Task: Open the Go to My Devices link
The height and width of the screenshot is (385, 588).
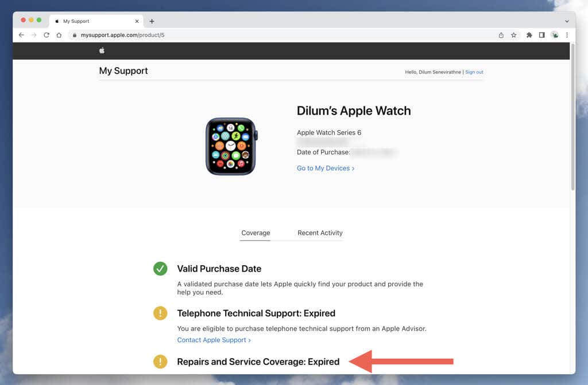Action: (x=325, y=168)
